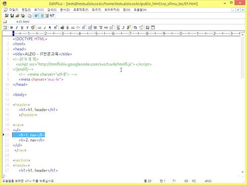Image resolution: width=247 pixels, height=185 pixels.
Task: Toggle ruler display button in top toolbar
Action: (47, 16)
